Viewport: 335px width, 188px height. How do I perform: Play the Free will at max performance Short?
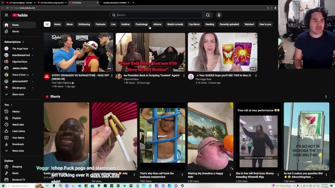tap(258, 136)
